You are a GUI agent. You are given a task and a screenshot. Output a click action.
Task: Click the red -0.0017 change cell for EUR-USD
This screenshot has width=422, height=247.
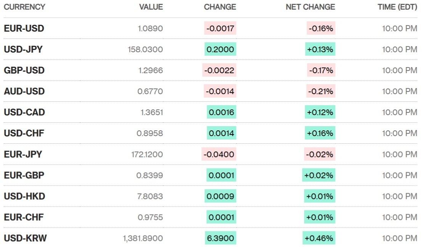point(220,29)
